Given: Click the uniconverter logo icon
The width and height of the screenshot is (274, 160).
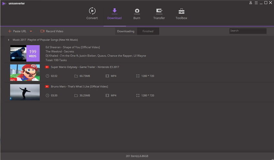Looking at the screenshot, I should (4, 3).
